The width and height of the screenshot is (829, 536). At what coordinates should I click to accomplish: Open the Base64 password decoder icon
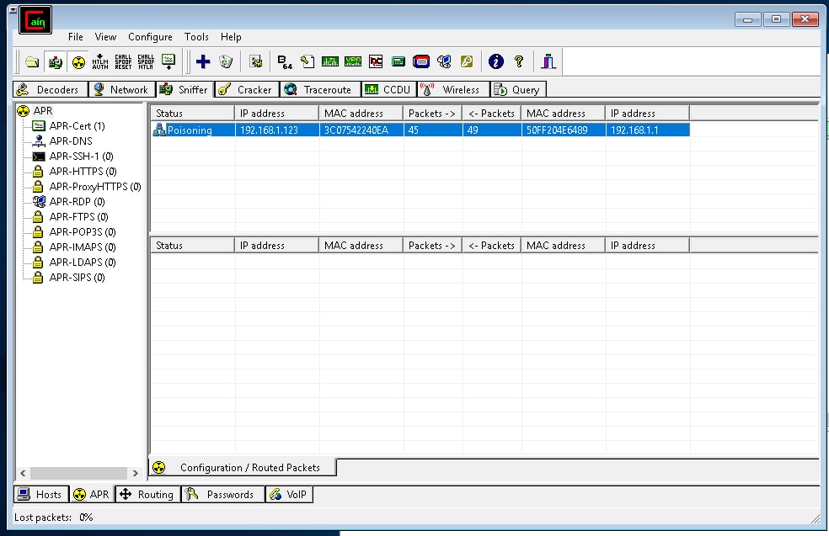click(285, 61)
